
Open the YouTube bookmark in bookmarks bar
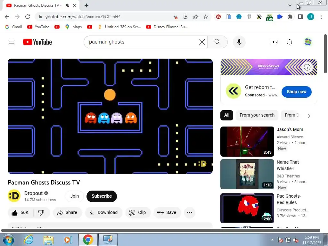coord(38,27)
